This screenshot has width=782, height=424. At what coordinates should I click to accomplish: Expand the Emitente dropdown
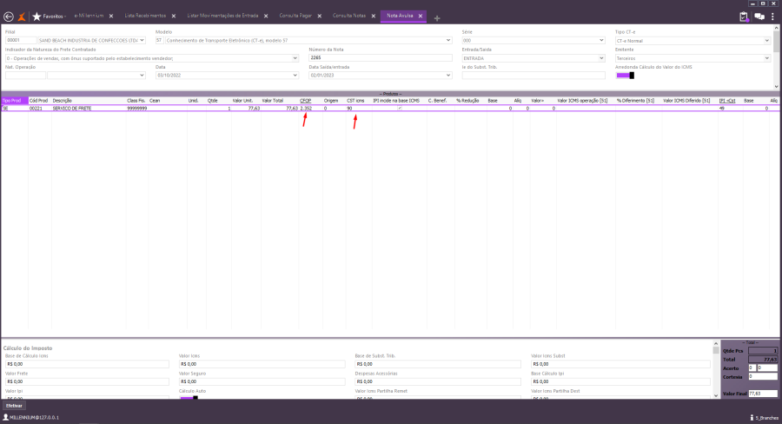tap(766, 58)
